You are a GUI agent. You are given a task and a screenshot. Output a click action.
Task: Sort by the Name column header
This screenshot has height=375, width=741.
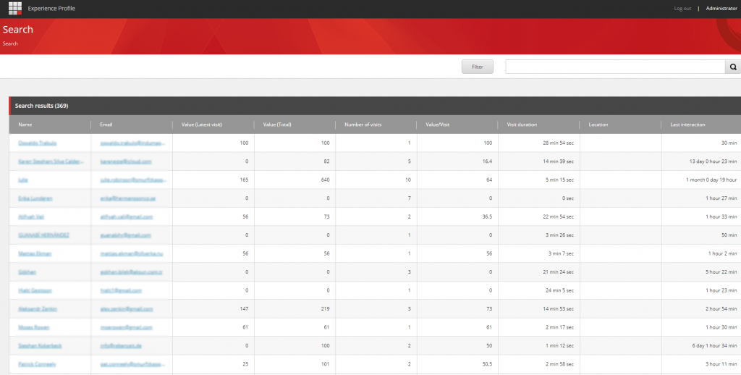[25, 125]
